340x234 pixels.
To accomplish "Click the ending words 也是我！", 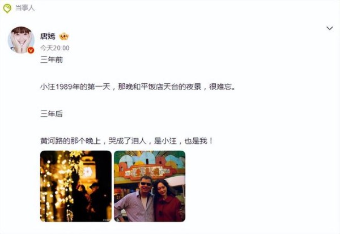I will click(x=199, y=141).
